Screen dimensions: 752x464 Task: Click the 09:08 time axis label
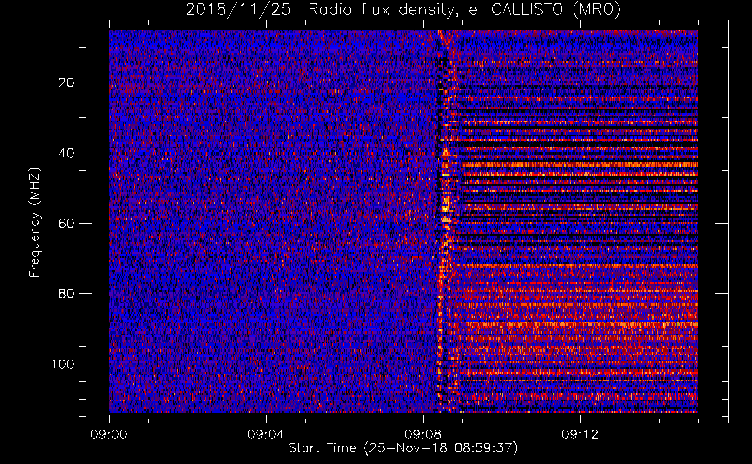pyautogui.click(x=423, y=435)
